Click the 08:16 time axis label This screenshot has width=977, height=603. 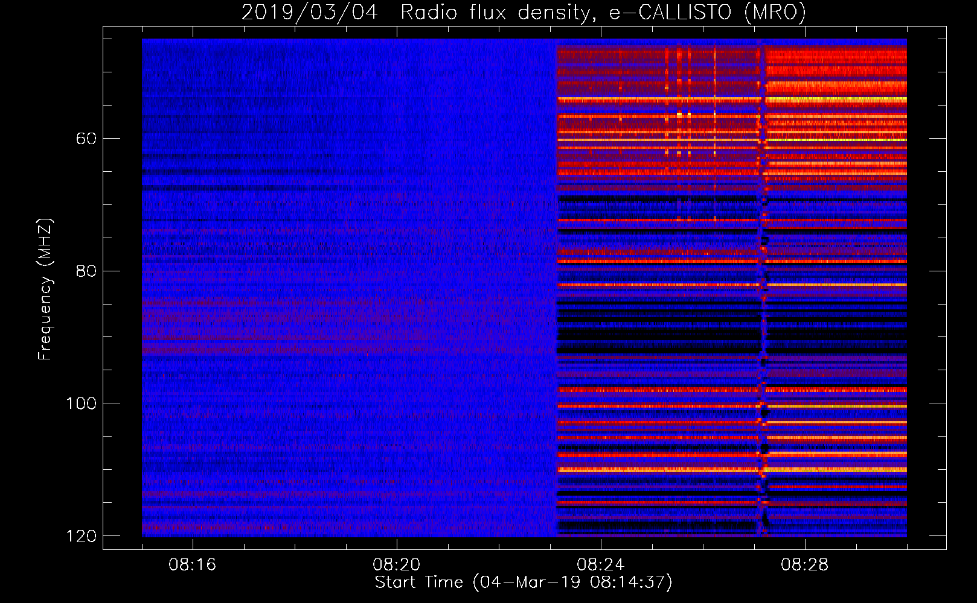click(192, 565)
